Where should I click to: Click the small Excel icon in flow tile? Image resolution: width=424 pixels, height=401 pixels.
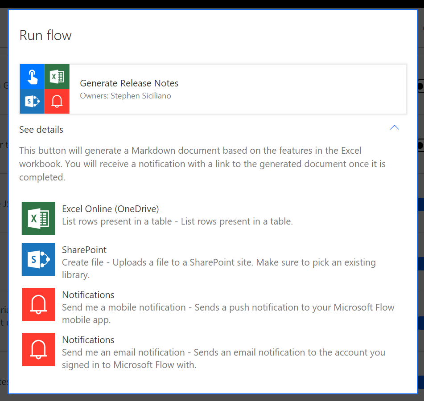57,77
